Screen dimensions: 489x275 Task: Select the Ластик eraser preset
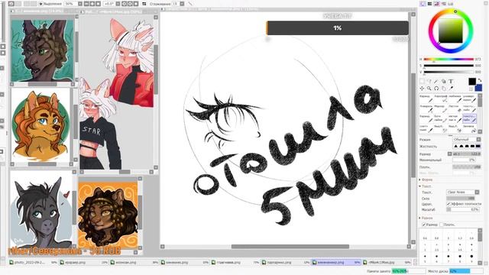(x=455, y=108)
